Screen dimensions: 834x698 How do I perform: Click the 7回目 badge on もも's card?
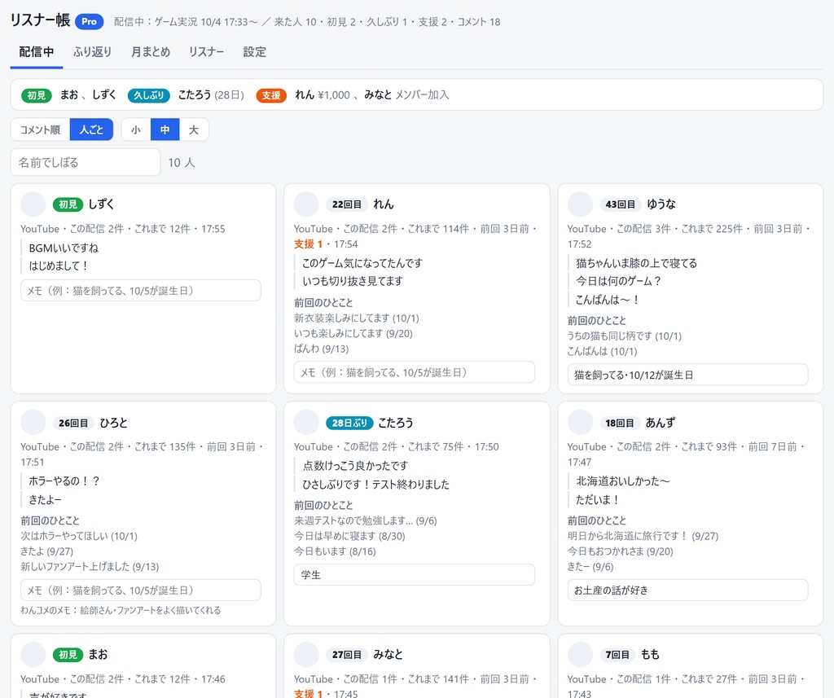click(617, 654)
